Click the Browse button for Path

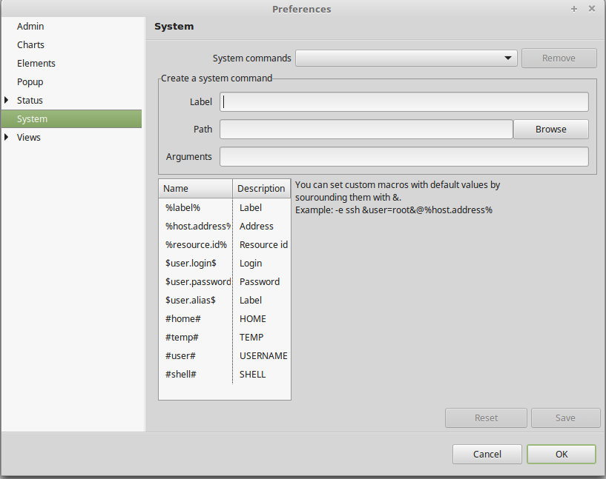(550, 129)
